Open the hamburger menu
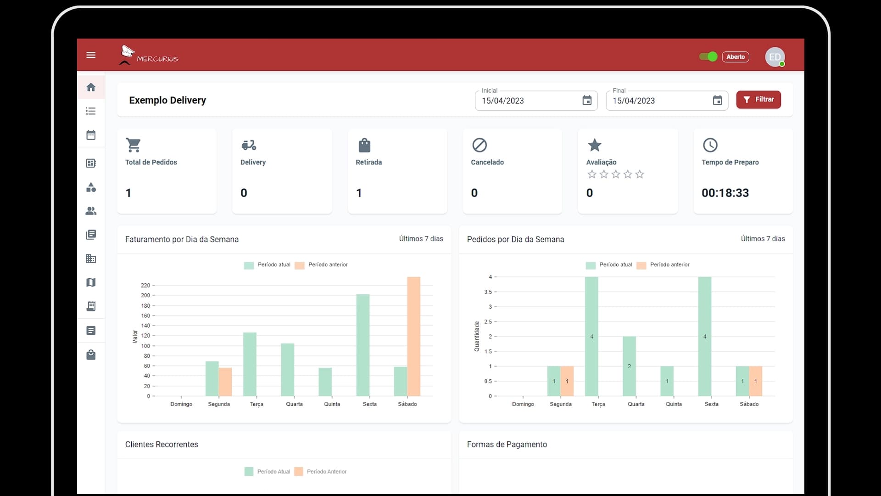The width and height of the screenshot is (881, 496). pyautogui.click(x=91, y=55)
